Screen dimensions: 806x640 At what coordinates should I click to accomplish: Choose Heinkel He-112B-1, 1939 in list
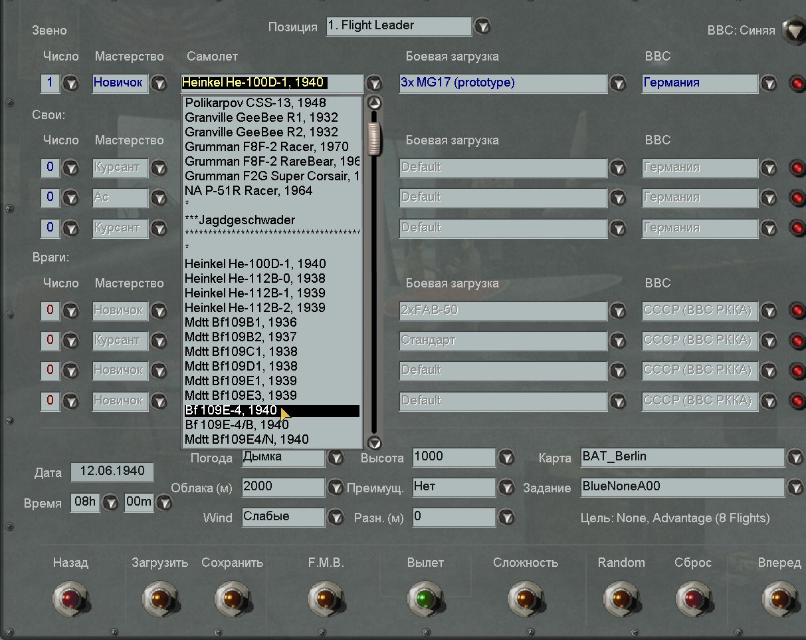click(x=272, y=293)
